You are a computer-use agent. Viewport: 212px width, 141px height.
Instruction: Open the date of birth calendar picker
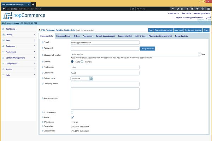pos(91,78)
